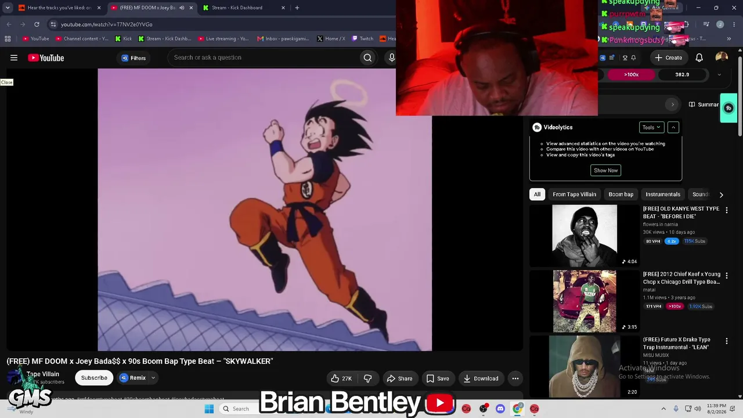This screenshot has width=743, height=418.
Task: Open the Chrome apps grid in bookmarks bar
Action: (x=8, y=39)
